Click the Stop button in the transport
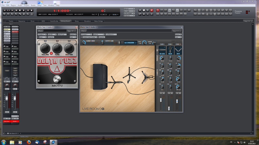This screenshot has width=259, height=145. click(20, 10)
